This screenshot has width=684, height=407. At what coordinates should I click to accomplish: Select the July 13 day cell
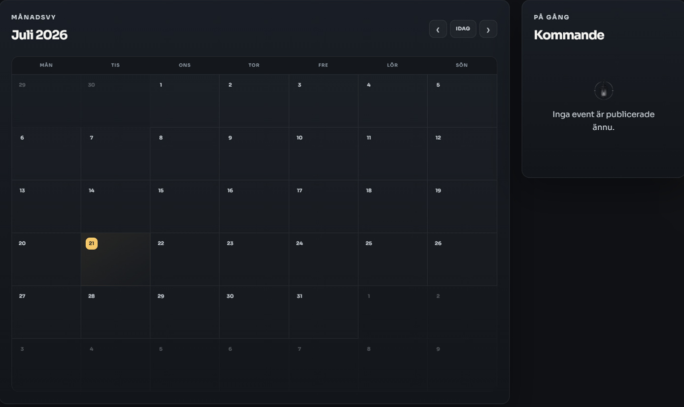click(46, 206)
